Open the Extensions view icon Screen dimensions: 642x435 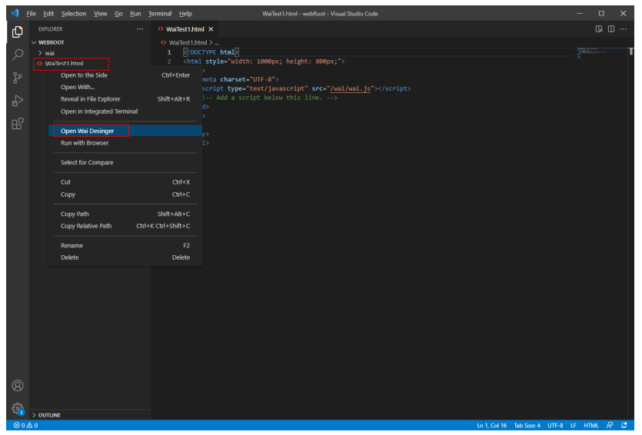coord(17,124)
